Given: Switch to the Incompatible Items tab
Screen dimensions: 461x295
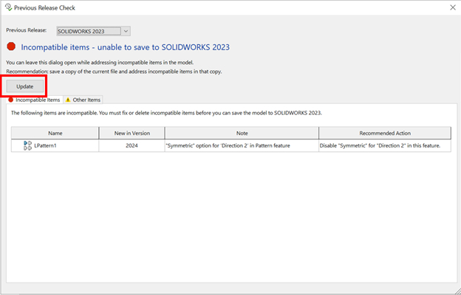Looking at the screenshot, I should point(35,100).
